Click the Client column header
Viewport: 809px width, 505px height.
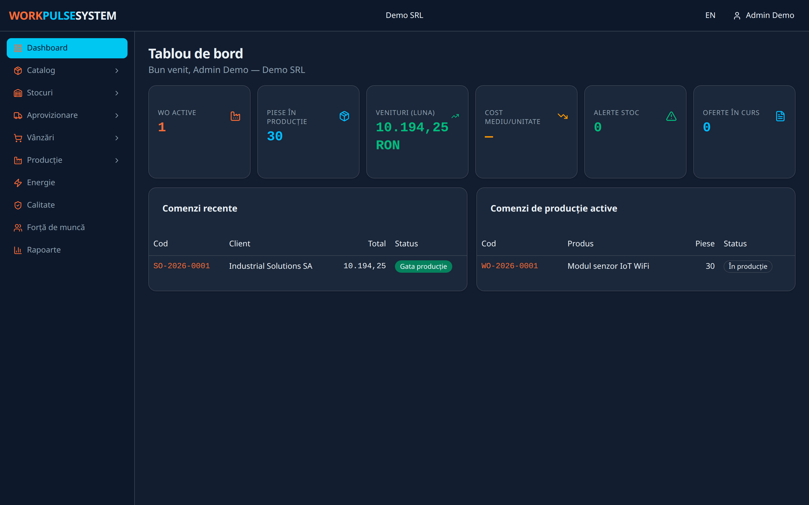click(x=239, y=244)
